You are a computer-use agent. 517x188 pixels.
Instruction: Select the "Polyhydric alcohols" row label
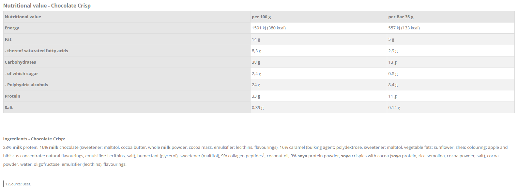point(26,85)
